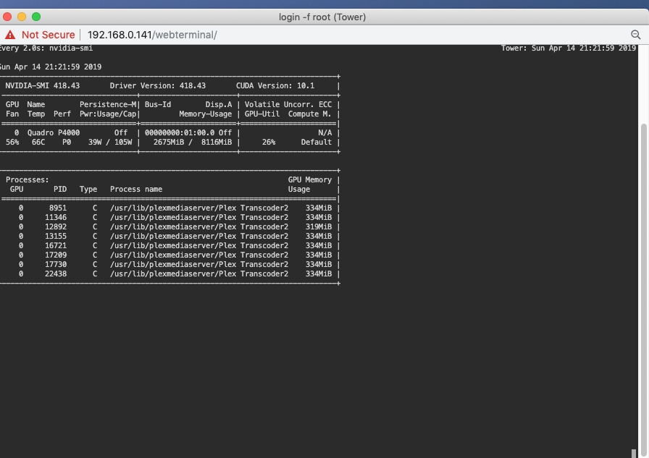
Task: Click PID 16721 in process list
Action: (x=56, y=245)
